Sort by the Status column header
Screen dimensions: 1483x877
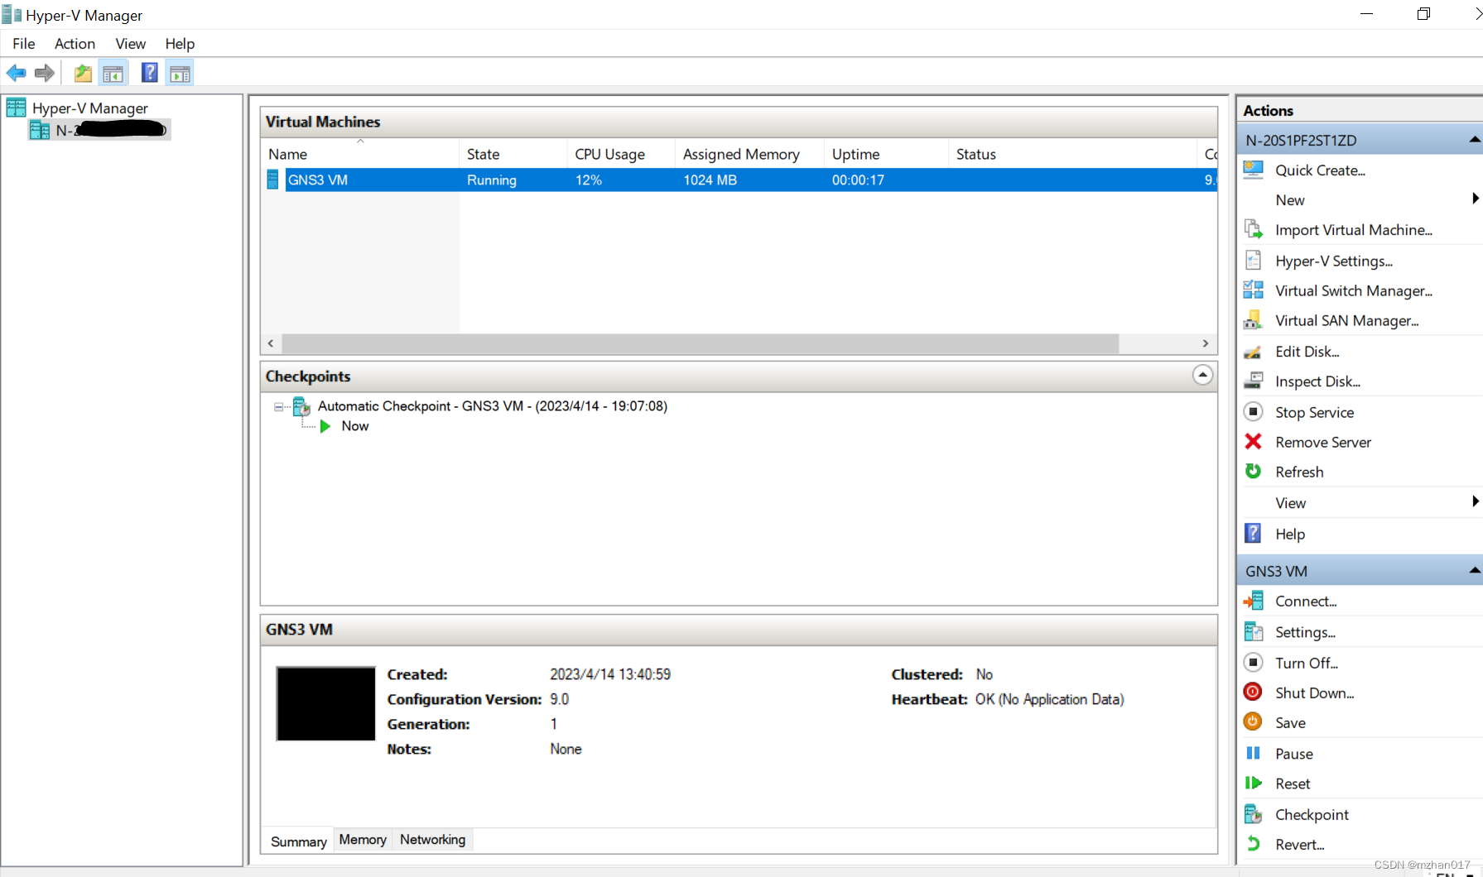tap(1072, 154)
